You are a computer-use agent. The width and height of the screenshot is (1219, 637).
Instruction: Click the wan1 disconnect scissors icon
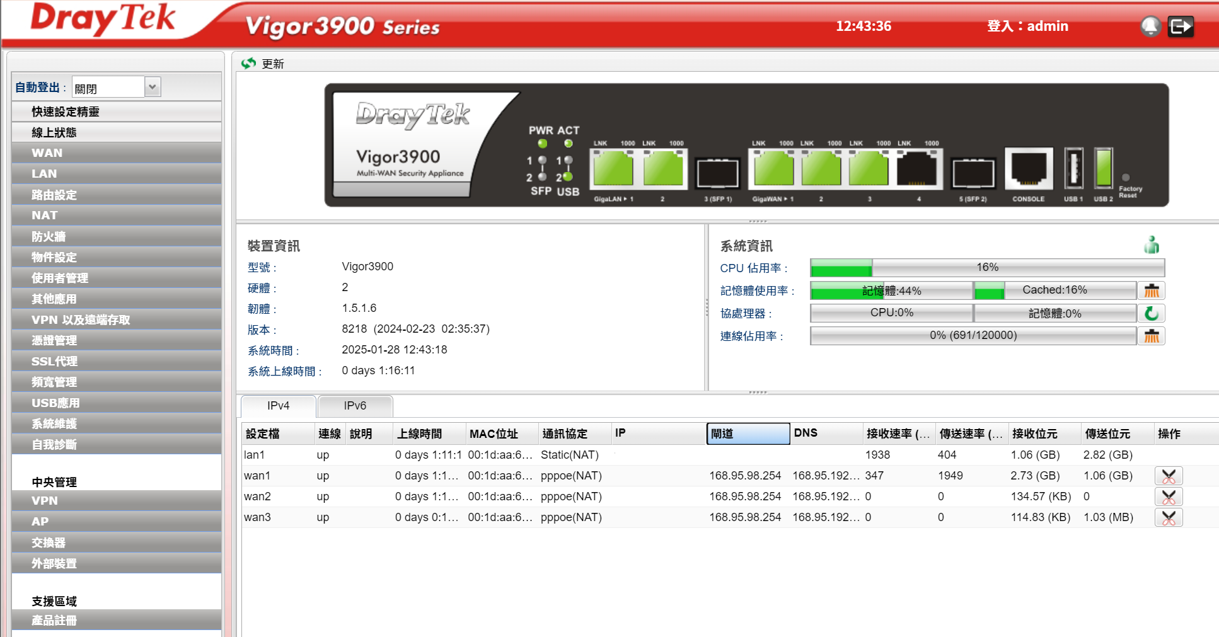click(x=1169, y=476)
